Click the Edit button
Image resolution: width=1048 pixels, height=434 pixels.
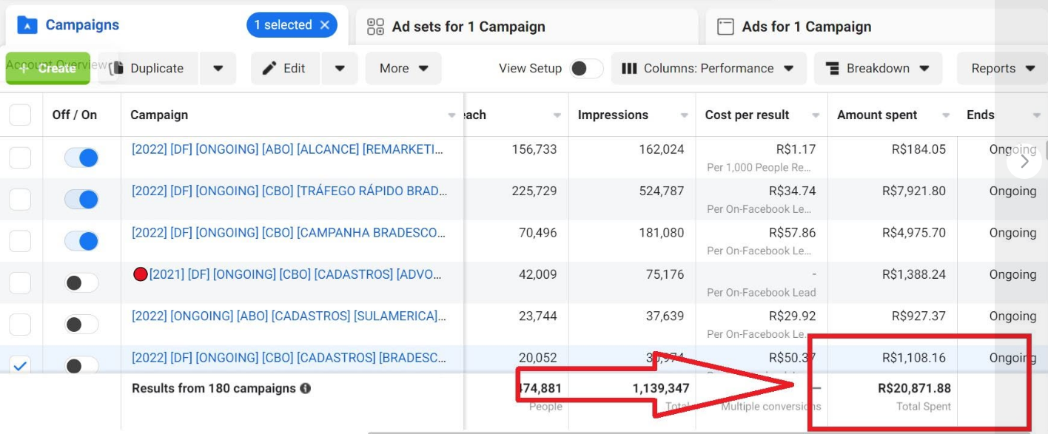click(285, 68)
